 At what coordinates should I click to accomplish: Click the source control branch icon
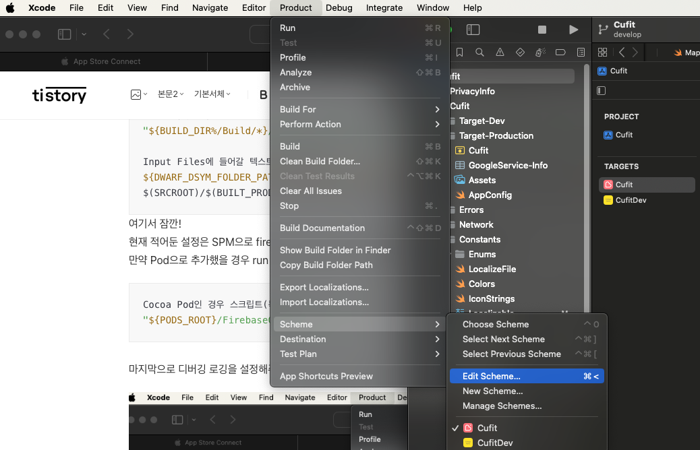(x=603, y=30)
